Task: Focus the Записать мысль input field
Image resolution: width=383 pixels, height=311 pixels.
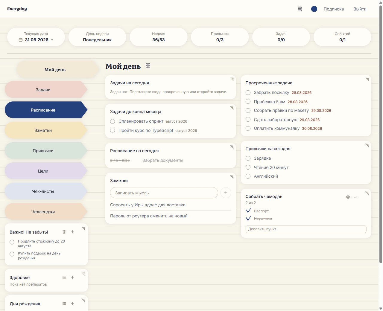Action: (164, 193)
